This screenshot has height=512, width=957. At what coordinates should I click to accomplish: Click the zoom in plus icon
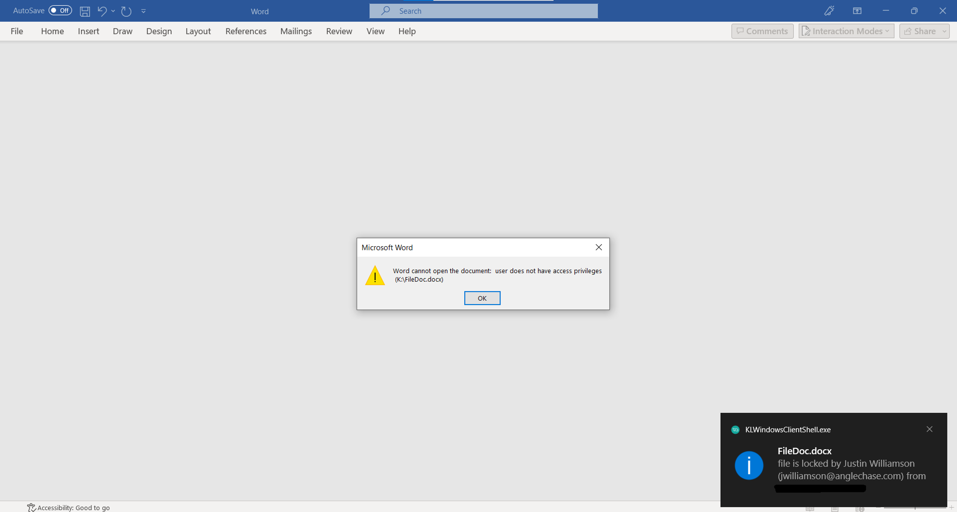(x=952, y=508)
